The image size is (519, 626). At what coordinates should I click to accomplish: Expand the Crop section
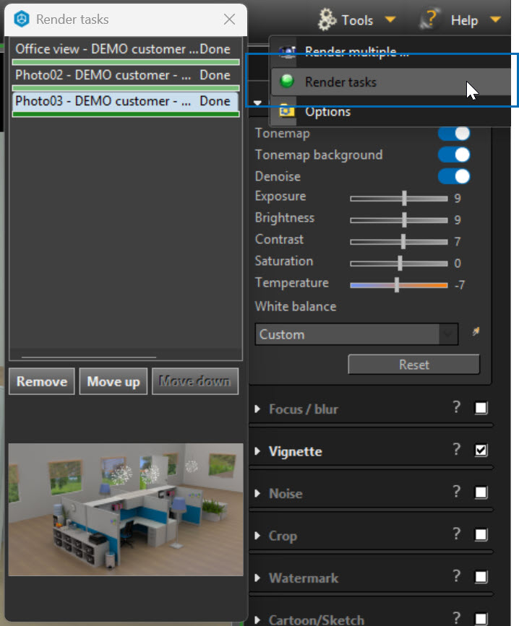[258, 535]
